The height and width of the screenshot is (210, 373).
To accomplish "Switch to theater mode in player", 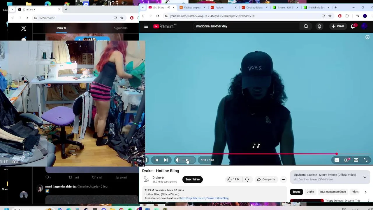I will [x=356, y=160].
